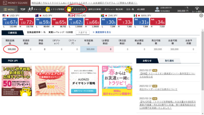
Task: Select the ZAR/JPY Bid price tile
Action: pyautogui.click(x=109, y=21)
